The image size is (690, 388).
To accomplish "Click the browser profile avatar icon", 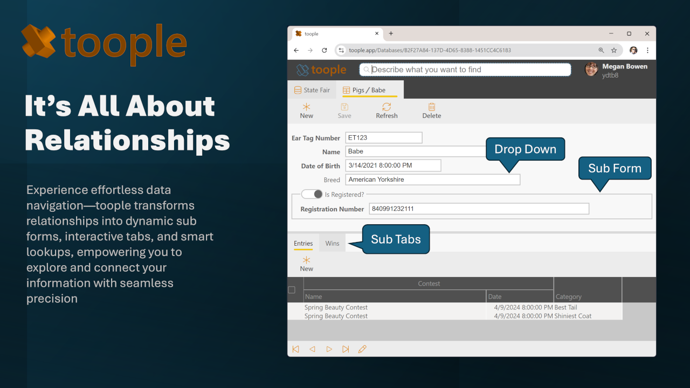I will 633,50.
